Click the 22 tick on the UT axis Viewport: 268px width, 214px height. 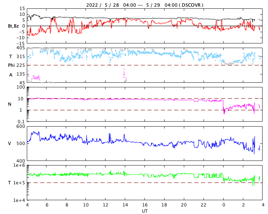pyautogui.click(x=204, y=205)
